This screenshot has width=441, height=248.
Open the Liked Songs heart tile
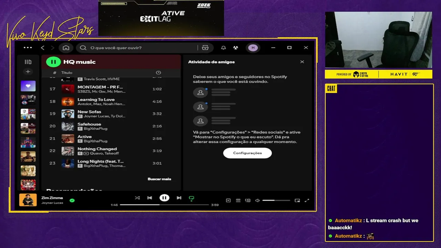[28, 86]
